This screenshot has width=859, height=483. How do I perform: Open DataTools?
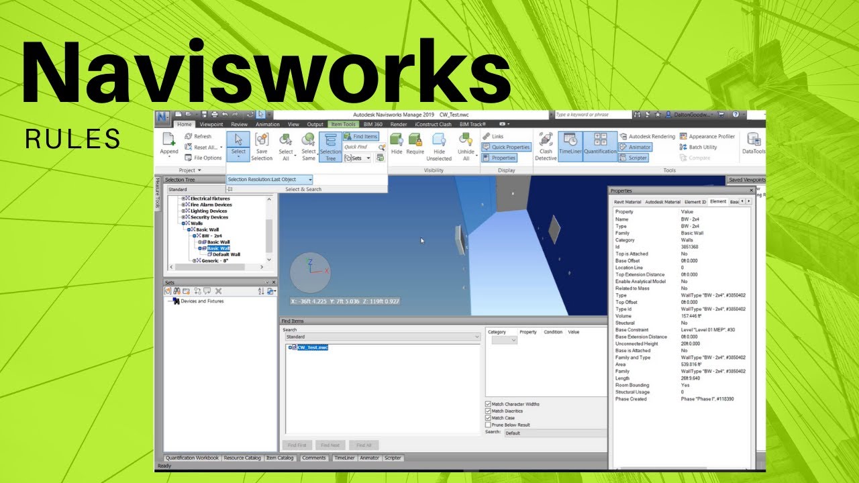(754, 144)
